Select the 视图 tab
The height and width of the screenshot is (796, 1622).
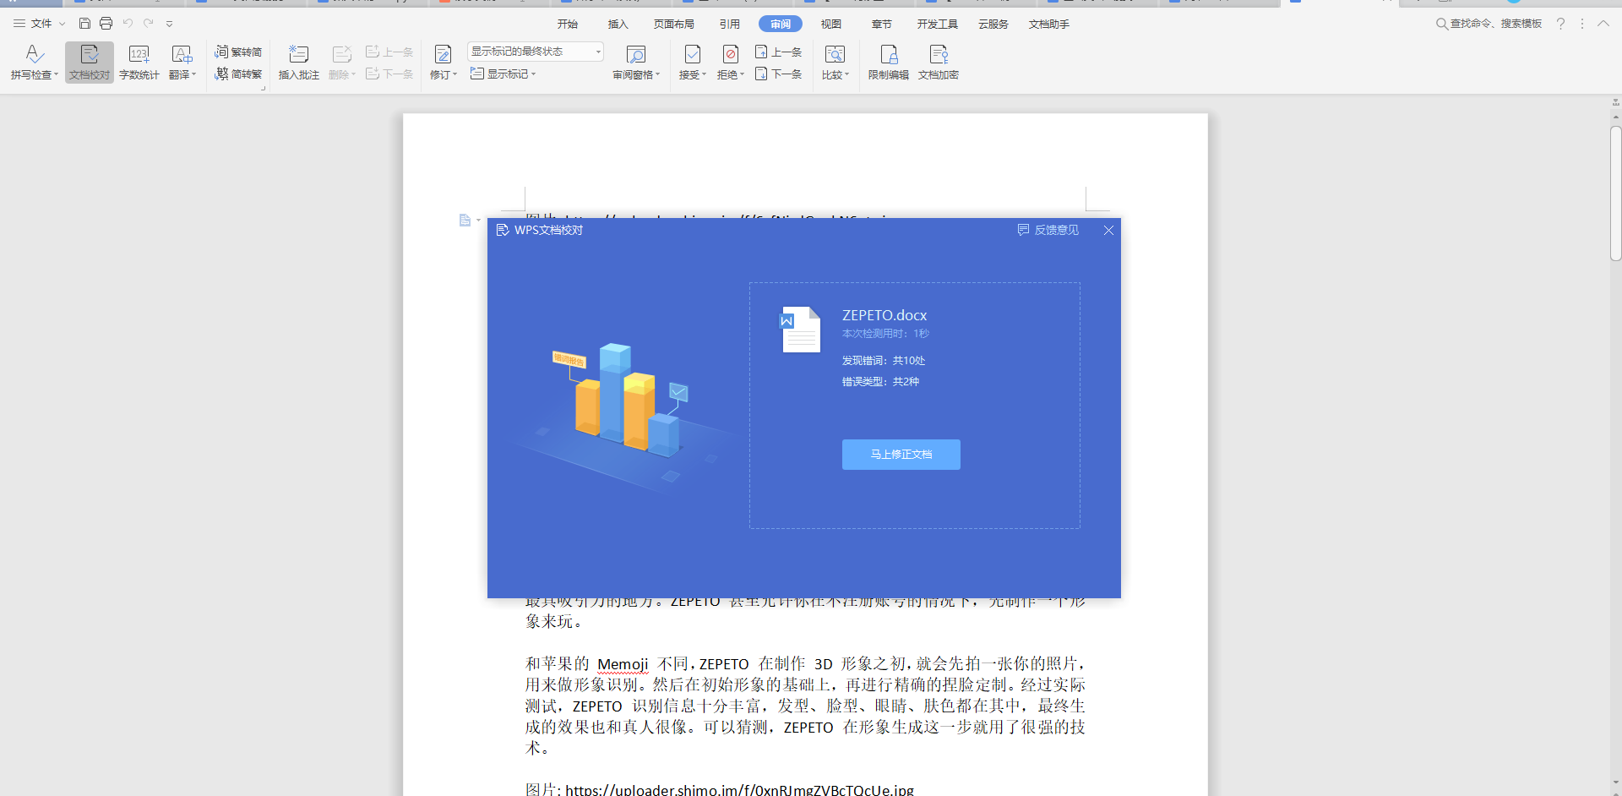point(831,24)
